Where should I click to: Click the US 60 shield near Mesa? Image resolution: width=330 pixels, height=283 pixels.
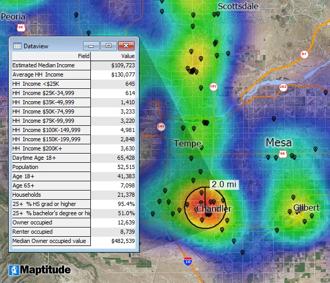(283, 154)
